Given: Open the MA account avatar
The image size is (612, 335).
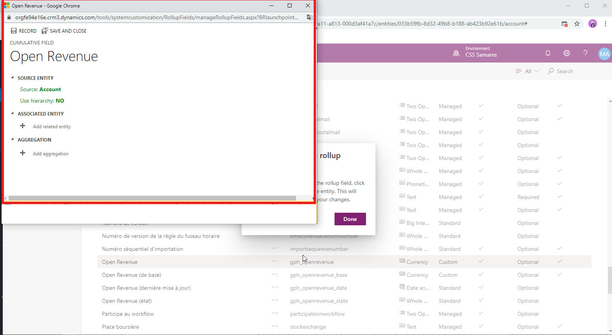Looking at the screenshot, I should [605, 54].
